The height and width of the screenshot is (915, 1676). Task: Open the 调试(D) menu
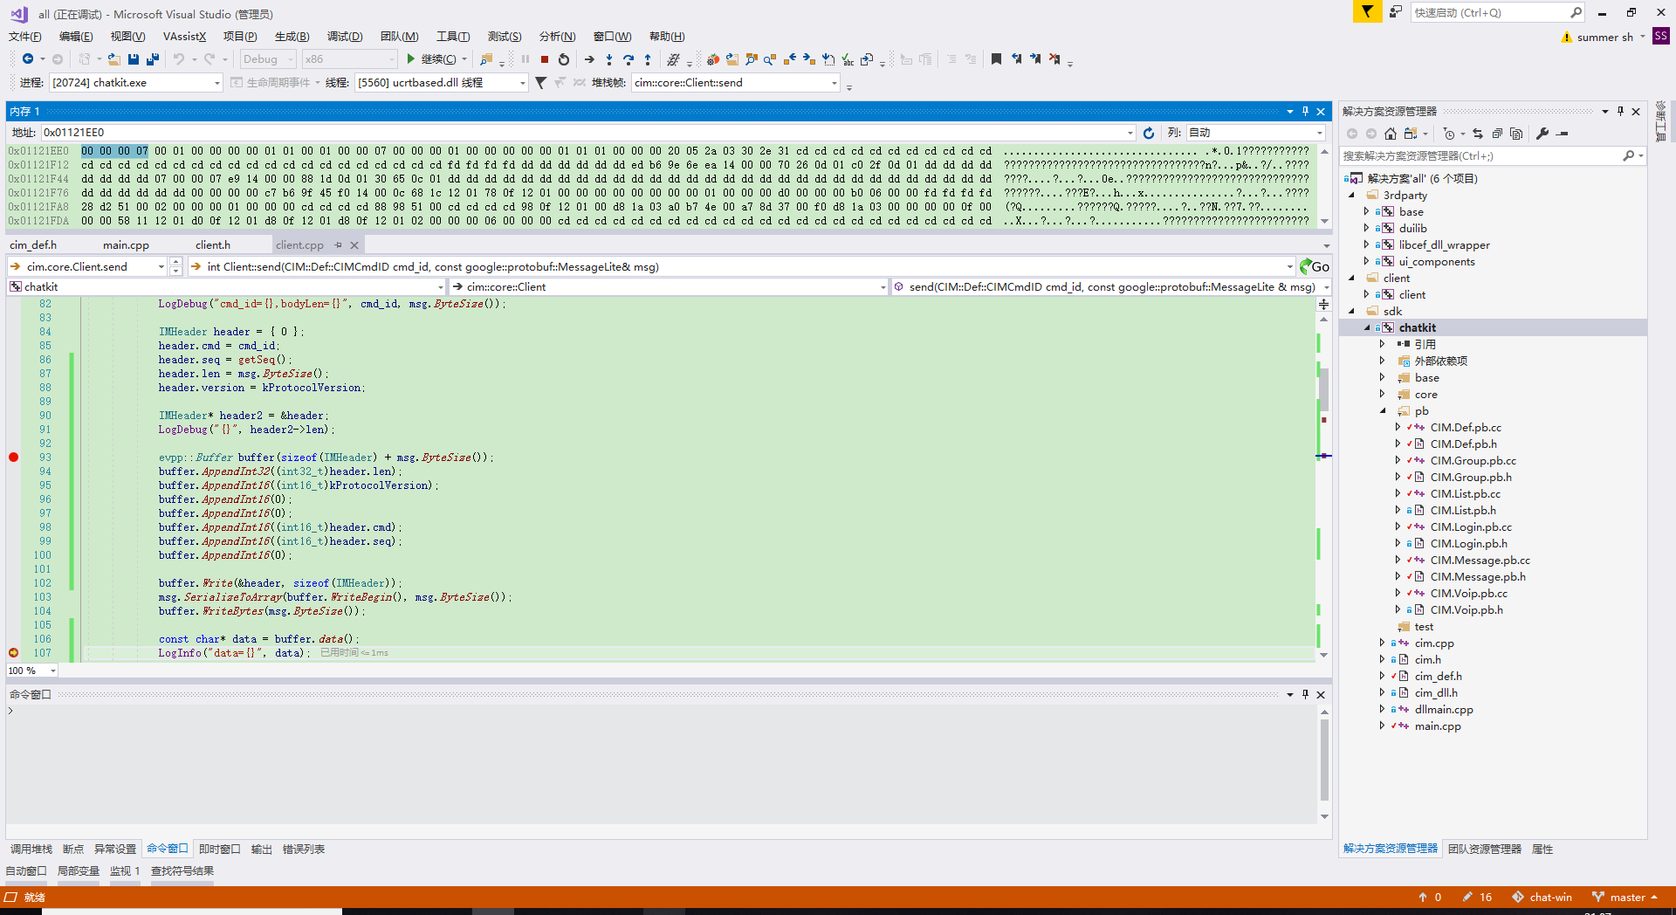click(345, 37)
